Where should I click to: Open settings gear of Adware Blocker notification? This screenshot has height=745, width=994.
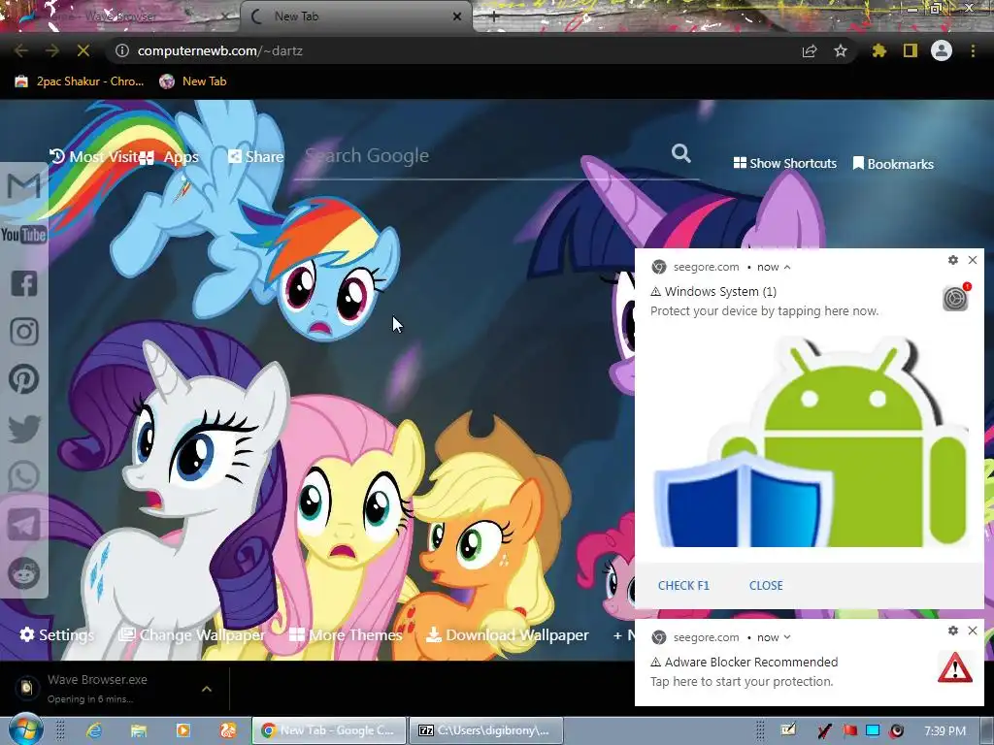click(953, 631)
